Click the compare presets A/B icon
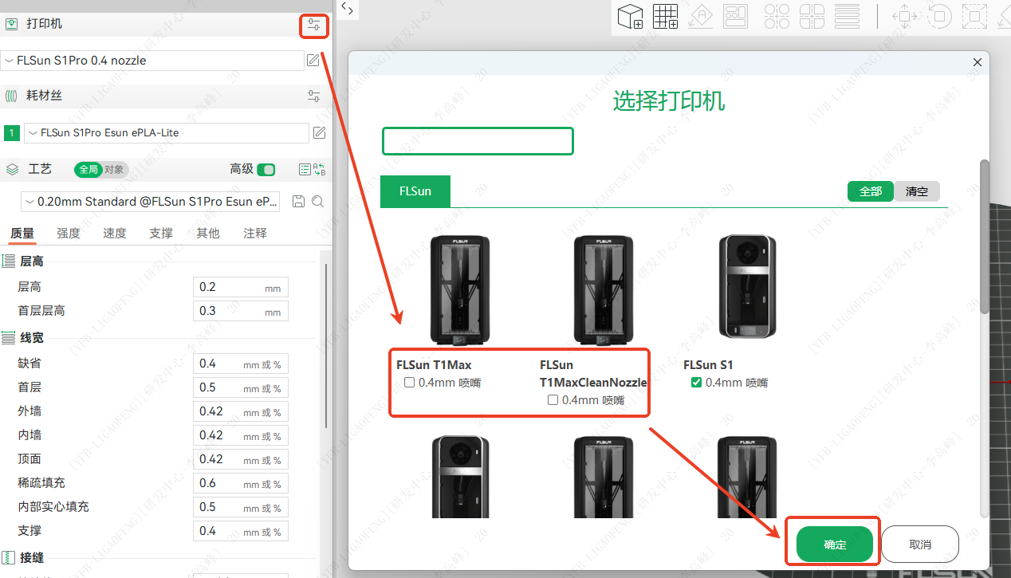This screenshot has width=1011, height=578. click(x=320, y=169)
